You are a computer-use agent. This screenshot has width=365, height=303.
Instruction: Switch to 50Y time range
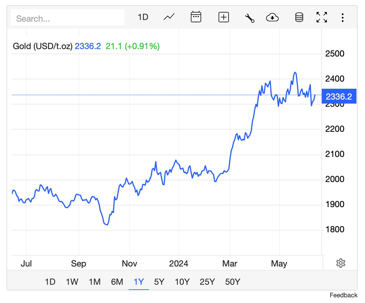(x=232, y=282)
